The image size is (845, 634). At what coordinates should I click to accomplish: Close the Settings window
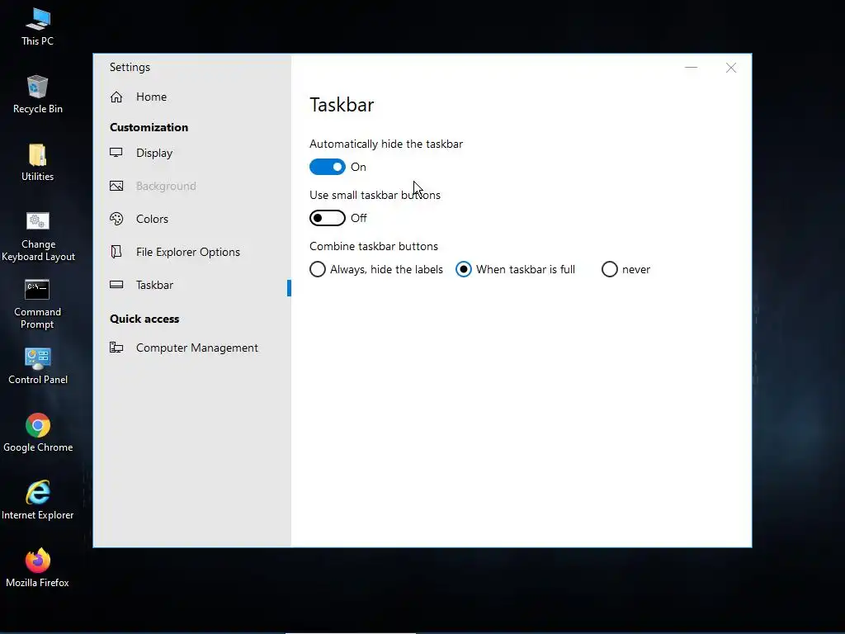click(731, 68)
